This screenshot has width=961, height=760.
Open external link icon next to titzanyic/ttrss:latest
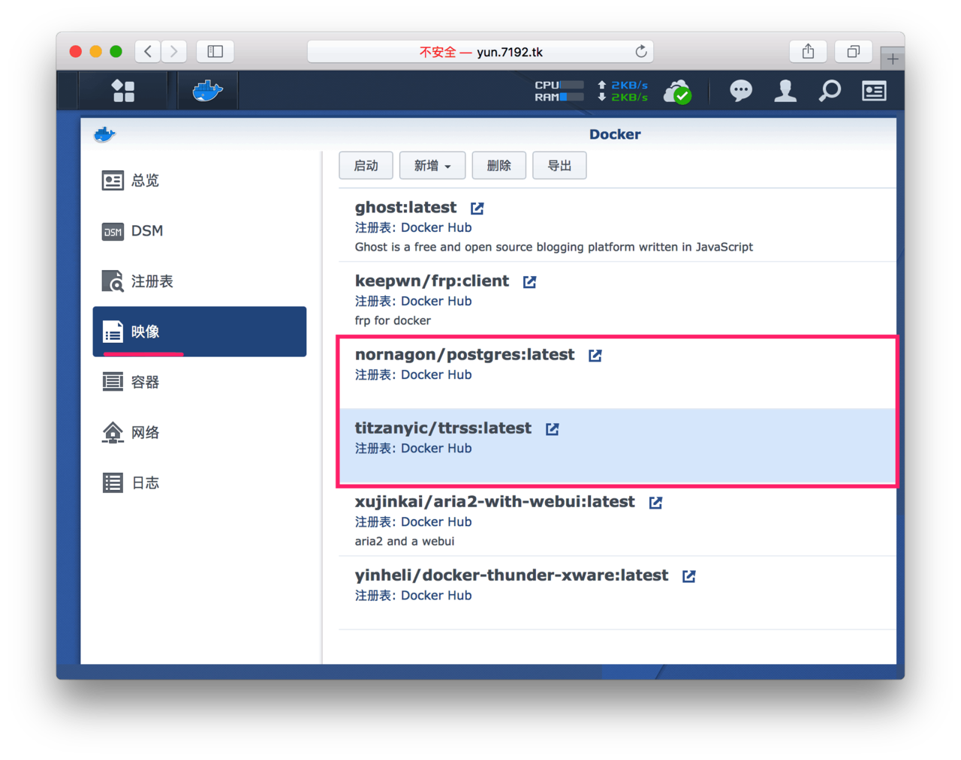552,429
